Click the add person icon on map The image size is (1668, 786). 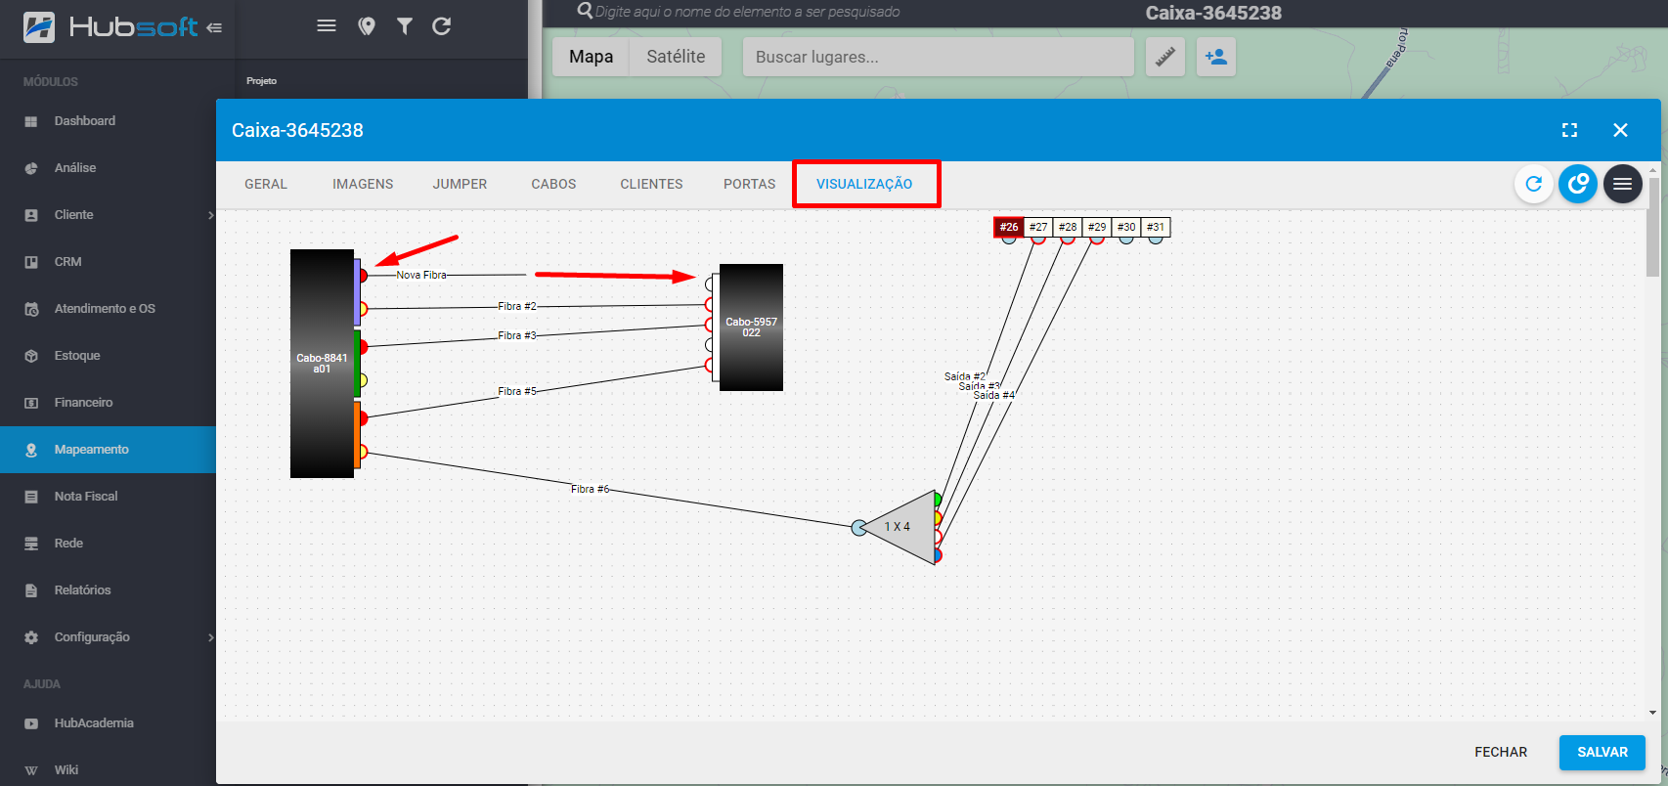tap(1216, 57)
